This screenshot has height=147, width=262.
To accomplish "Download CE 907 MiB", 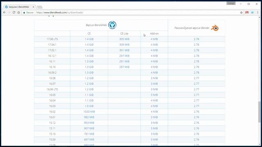I will click(x=89, y=129).
